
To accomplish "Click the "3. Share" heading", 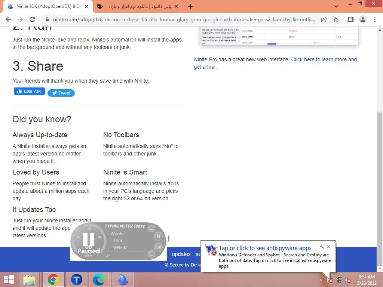I will click(38, 66).
